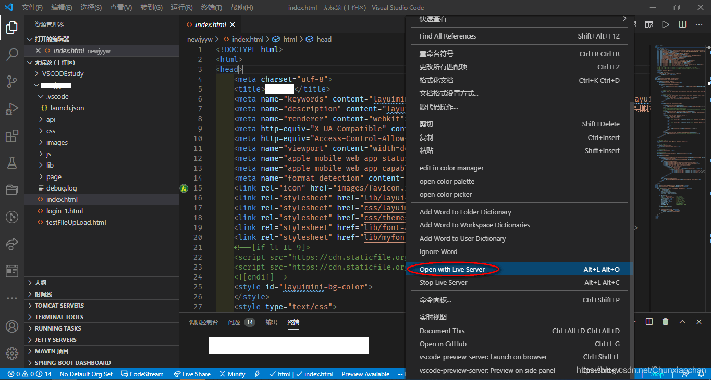The image size is (711, 380).
Task: Open login-1.html in the explorer
Action: (x=102, y=211)
